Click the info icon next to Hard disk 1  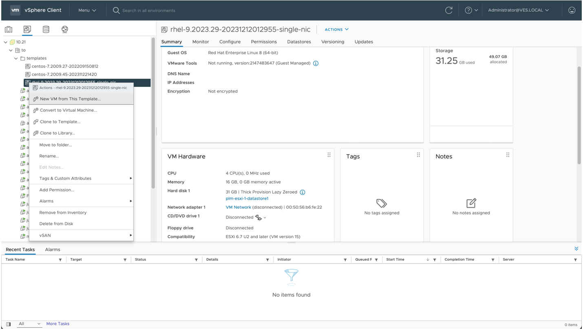coord(302,192)
